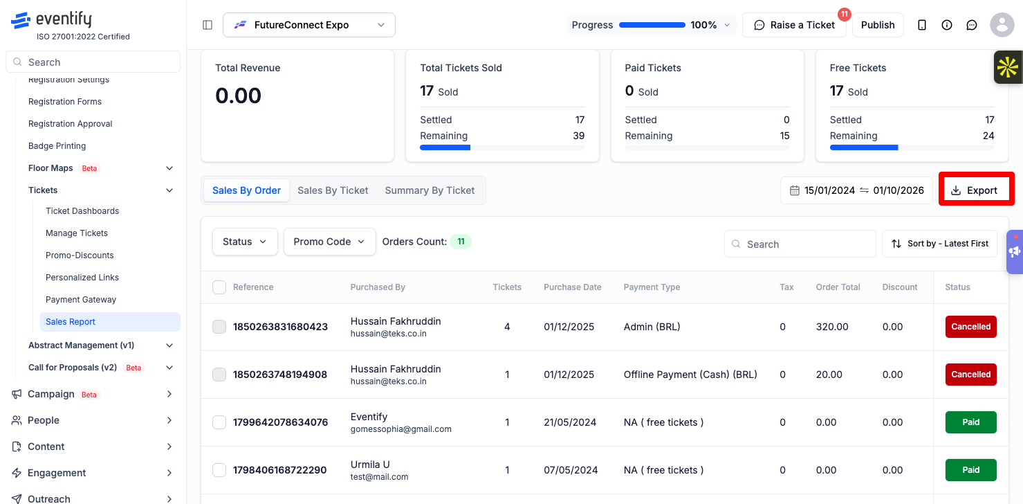This screenshot has width=1023, height=504.
Task: Tick checkbox for order 1850263831680423
Action: (x=219, y=327)
